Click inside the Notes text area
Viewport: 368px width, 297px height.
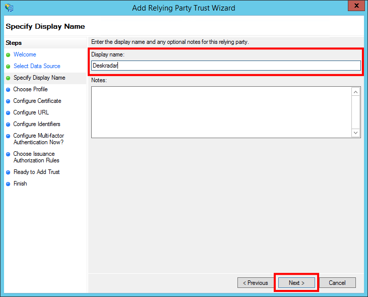pos(221,112)
